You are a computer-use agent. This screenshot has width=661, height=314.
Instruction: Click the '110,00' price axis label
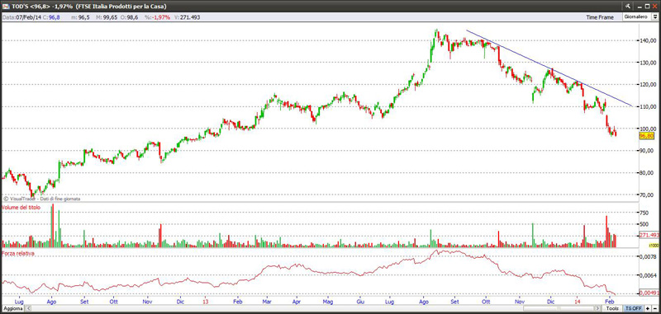pyautogui.click(x=648, y=107)
